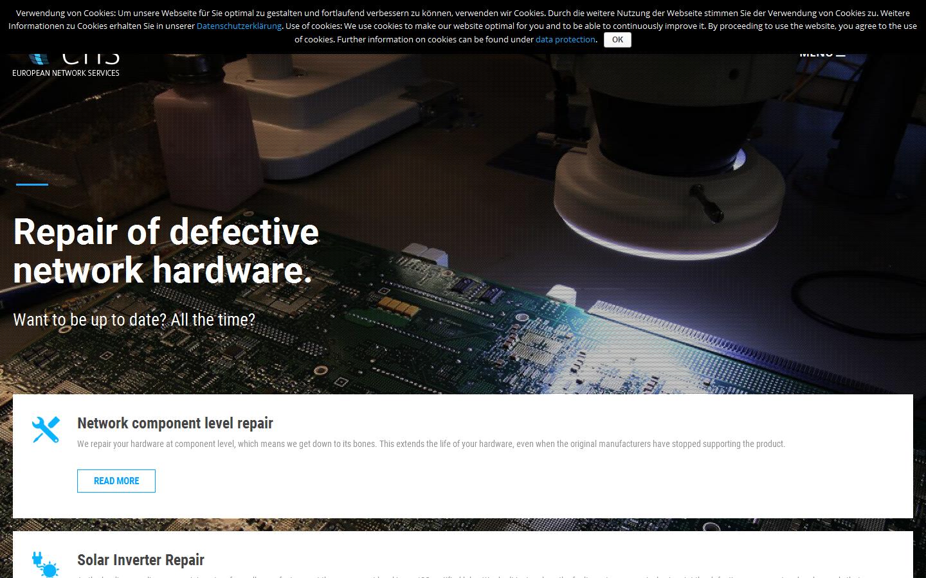
Task: Open the Datenschutzerklärung link
Action: (239, 26)
